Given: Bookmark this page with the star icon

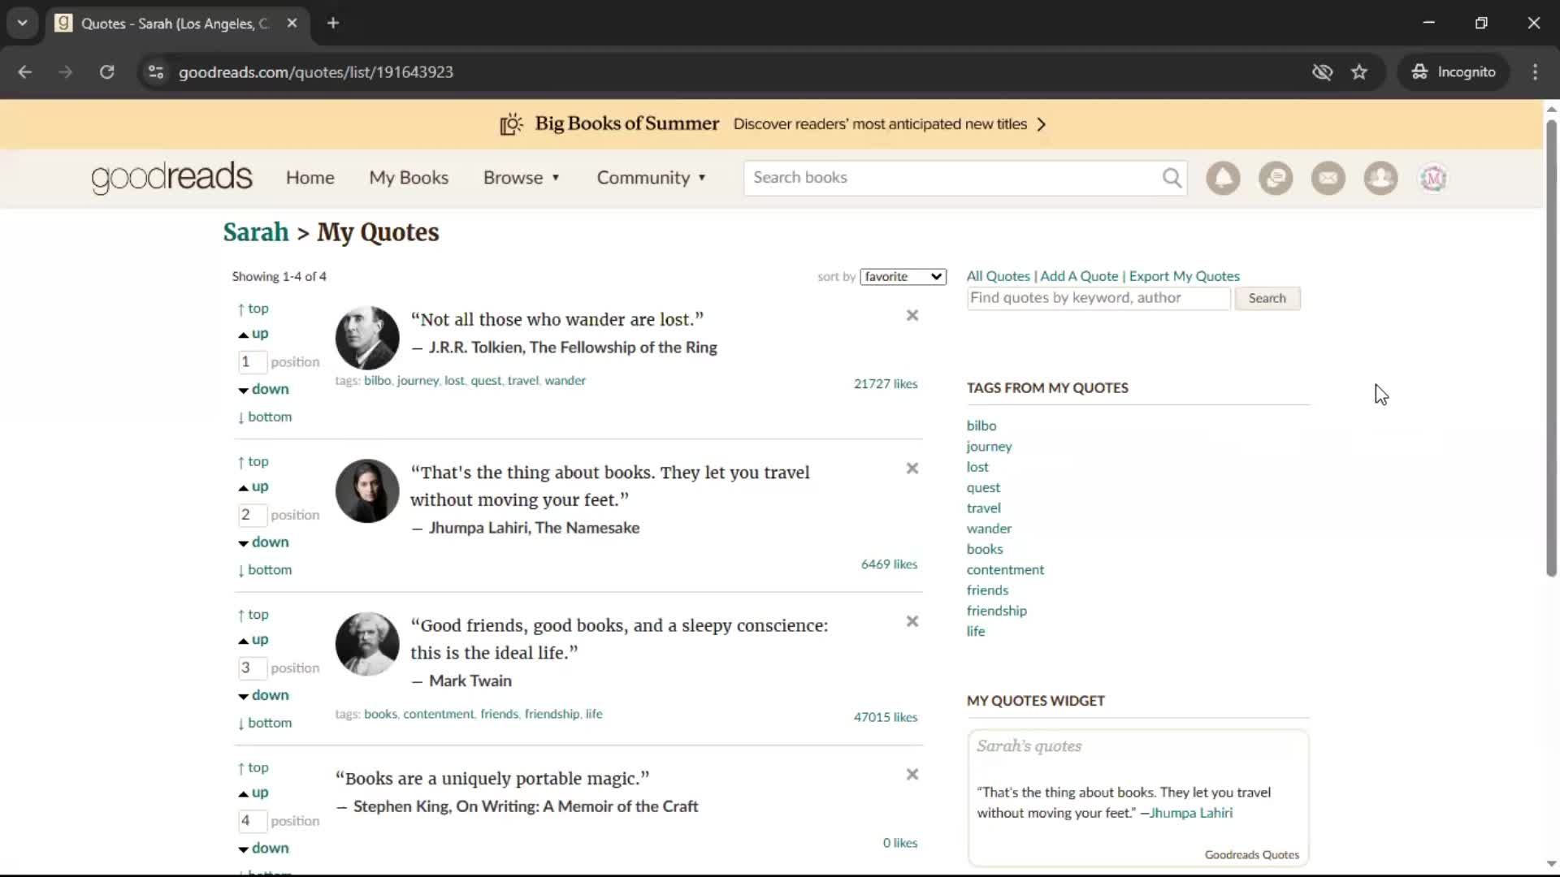Looking at the screenshot, I should [1359, 72].
